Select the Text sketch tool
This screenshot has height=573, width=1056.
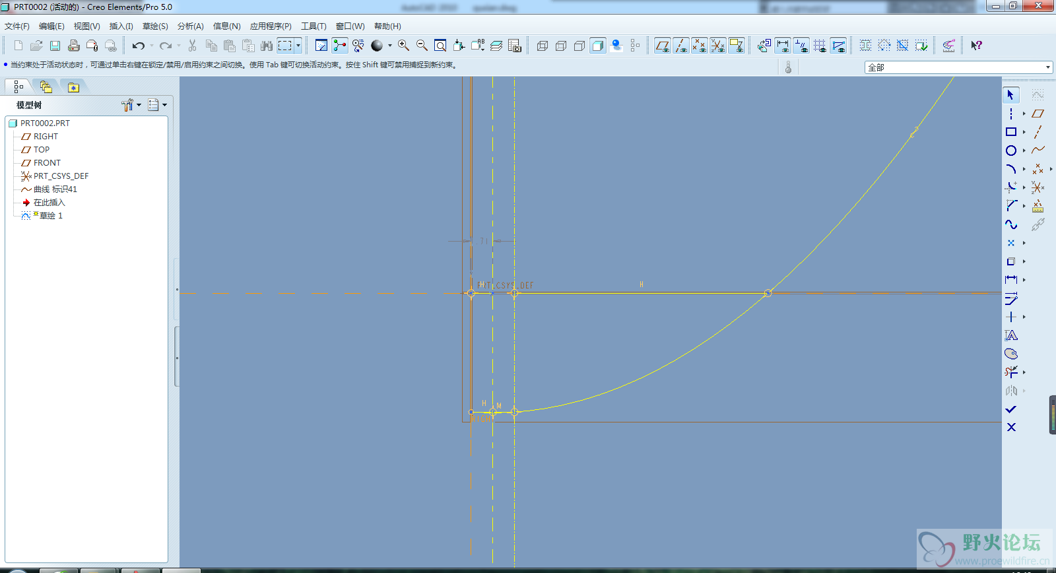pyautogui.click(x=1011, y=335)
